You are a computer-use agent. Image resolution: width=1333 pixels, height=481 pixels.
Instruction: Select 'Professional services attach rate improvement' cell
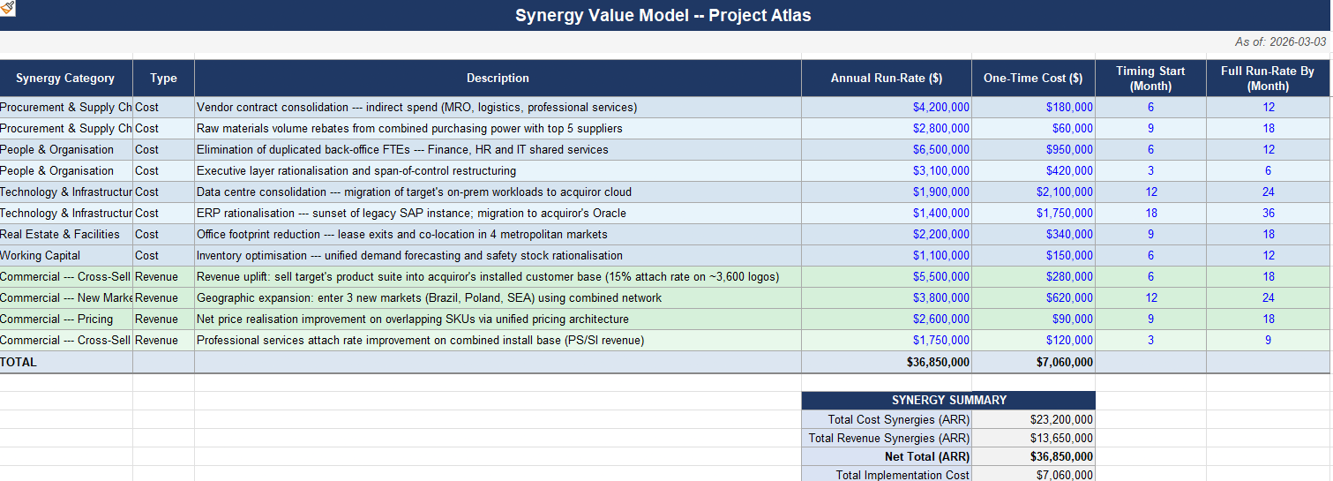(498, 341)
